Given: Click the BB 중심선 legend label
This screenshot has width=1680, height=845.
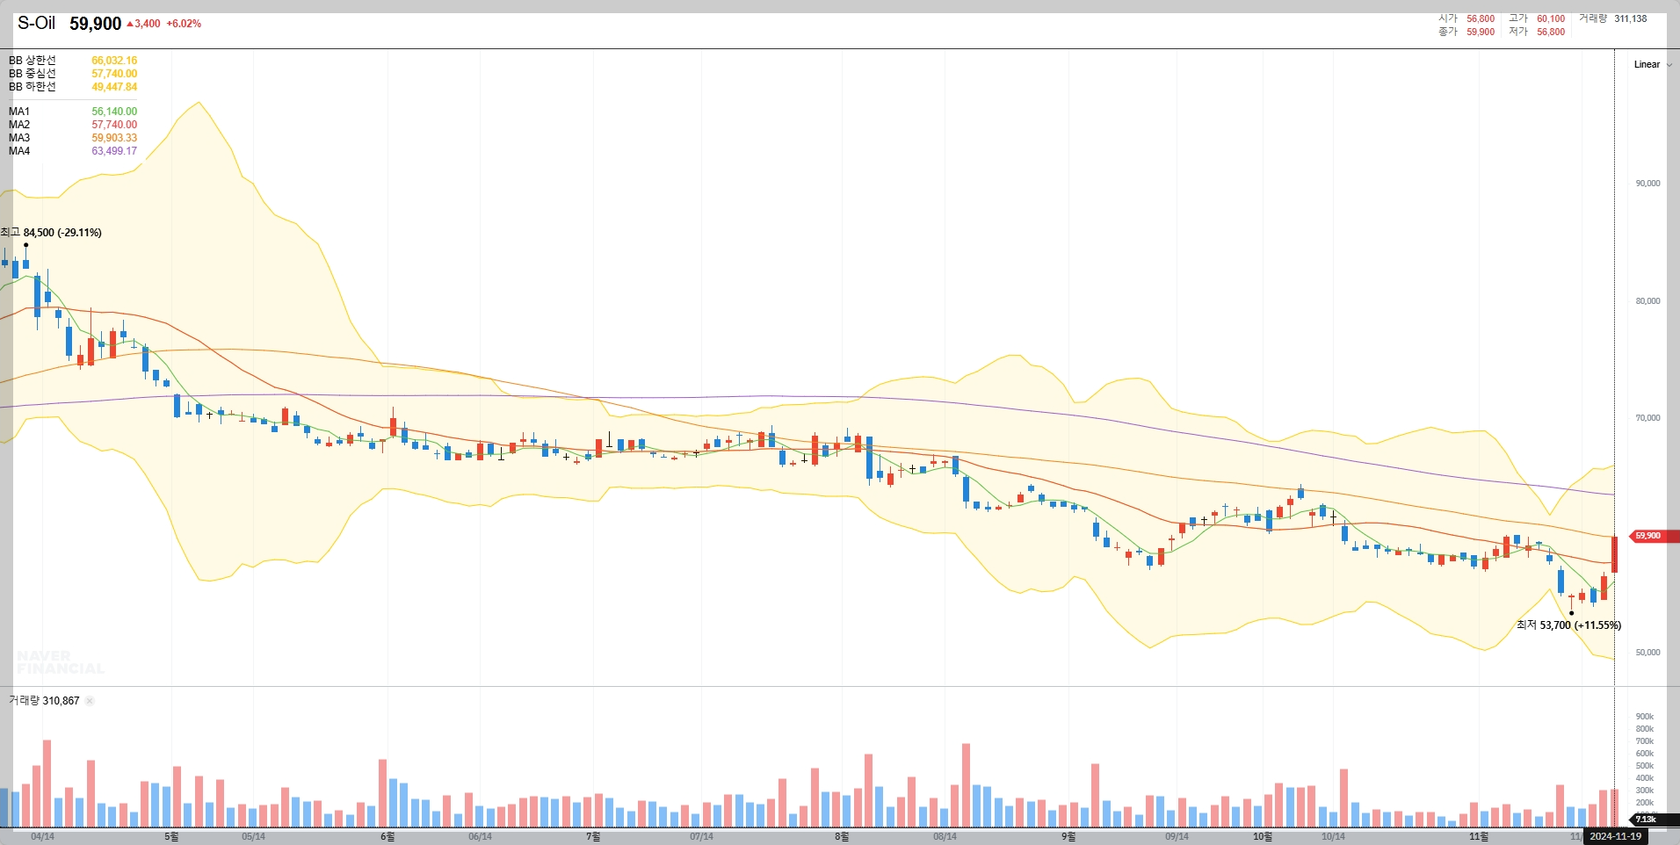Looking at the screenshot, I should [33, 74].
